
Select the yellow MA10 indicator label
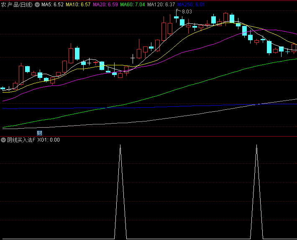pyautogui.click(x=78, y=5)
